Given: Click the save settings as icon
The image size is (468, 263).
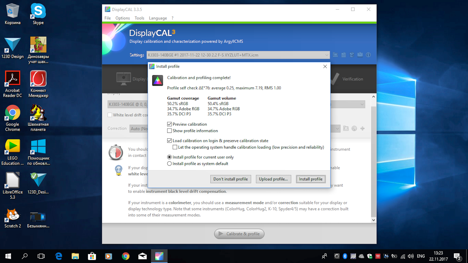Looking at the screenshot, I should tap(344, 55).
